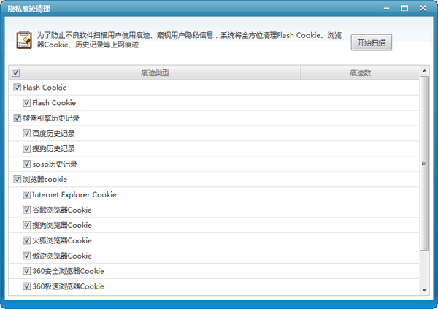Select the Internet Explorer Cookie row text
The width and height of the screenshot is (438, 309).
(x=74, y=194)
